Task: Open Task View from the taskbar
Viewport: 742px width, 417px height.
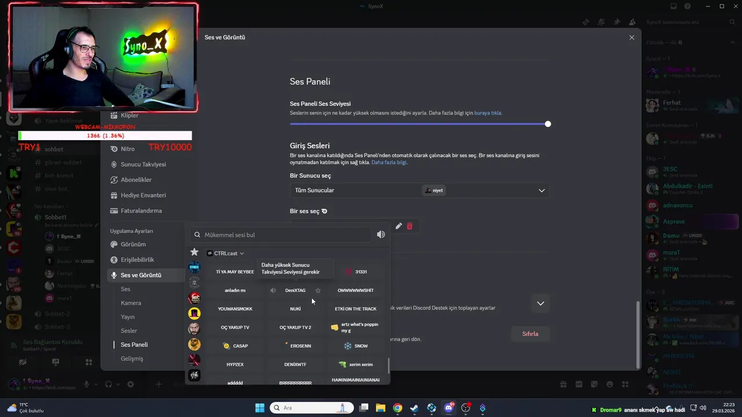Action: (363, 408)
